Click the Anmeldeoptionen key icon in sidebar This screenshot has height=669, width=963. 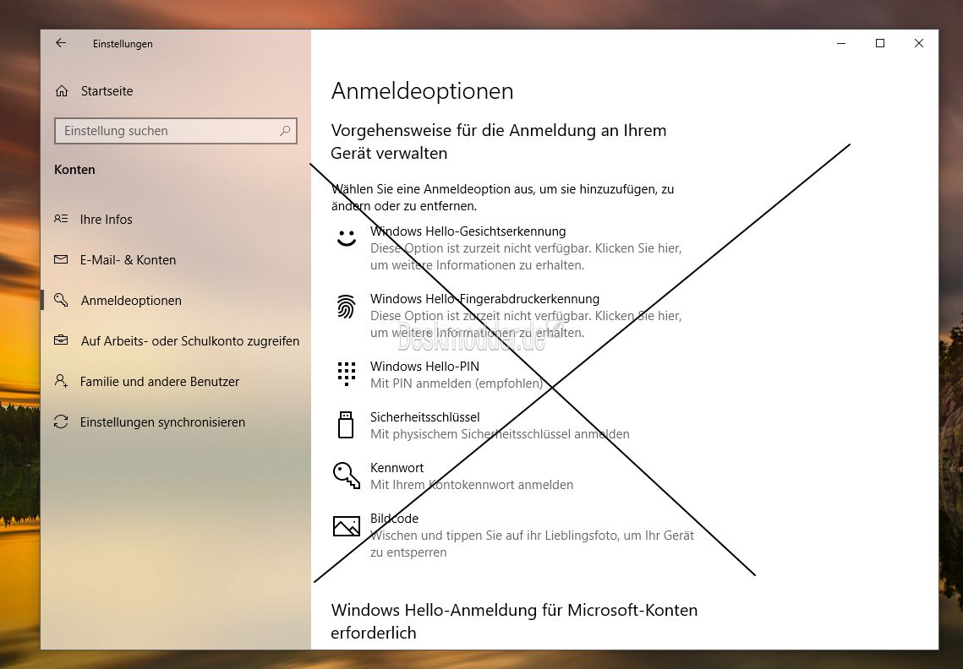click(x=61, y=300)
